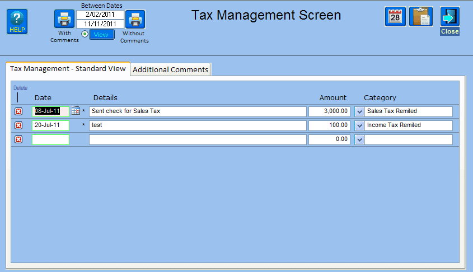Screen dimensions: 473x272
Task: Open category dropdown on the empty row
Action: 359,139
